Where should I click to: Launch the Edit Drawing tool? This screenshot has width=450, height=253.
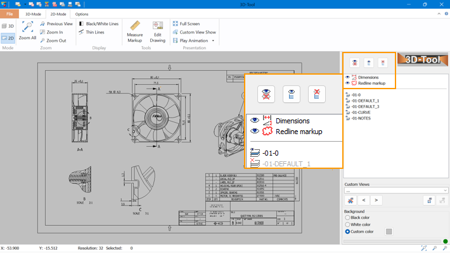click(157, 31)
